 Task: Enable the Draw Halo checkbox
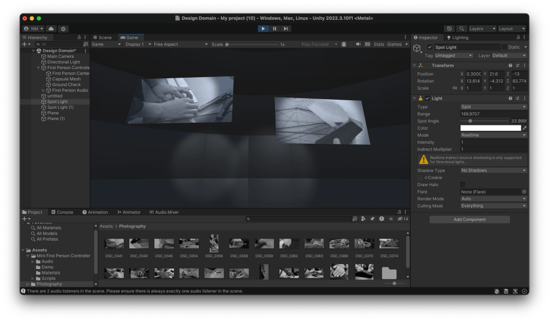point(463,184)
